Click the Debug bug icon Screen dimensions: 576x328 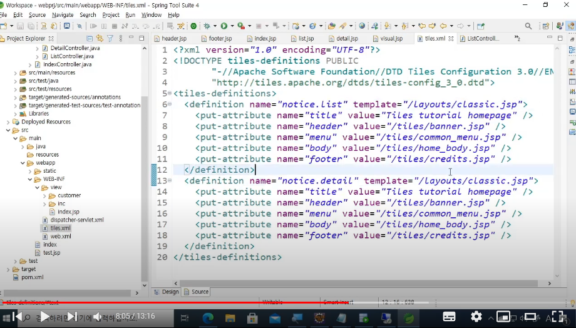(207, 26)
